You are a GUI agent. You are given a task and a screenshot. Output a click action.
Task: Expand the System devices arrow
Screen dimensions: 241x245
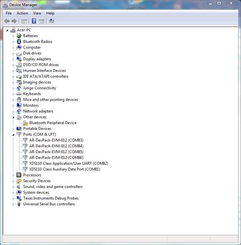click(13, 193)
